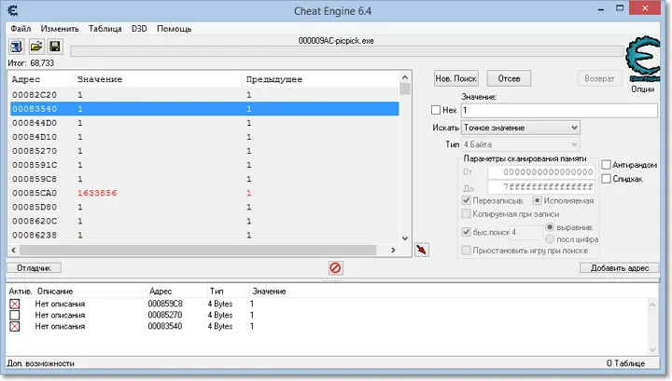Expand the Тип value type dropdown
Screen dimensions: 672x381
(575, 144)
